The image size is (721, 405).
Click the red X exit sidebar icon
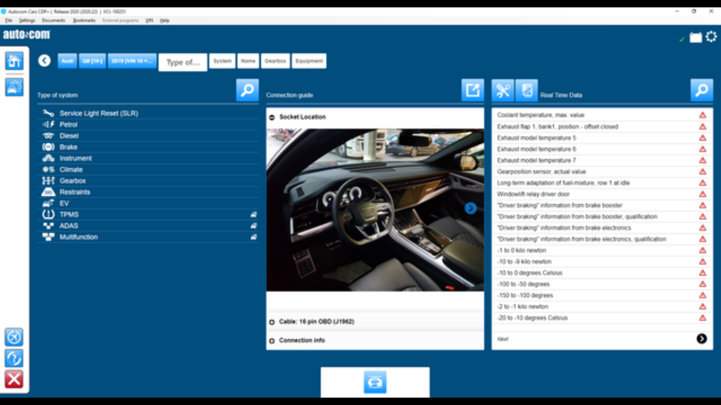(14, 379)
